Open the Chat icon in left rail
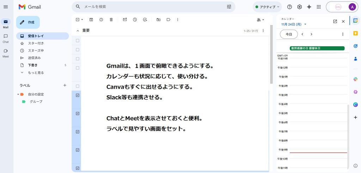 6,38
